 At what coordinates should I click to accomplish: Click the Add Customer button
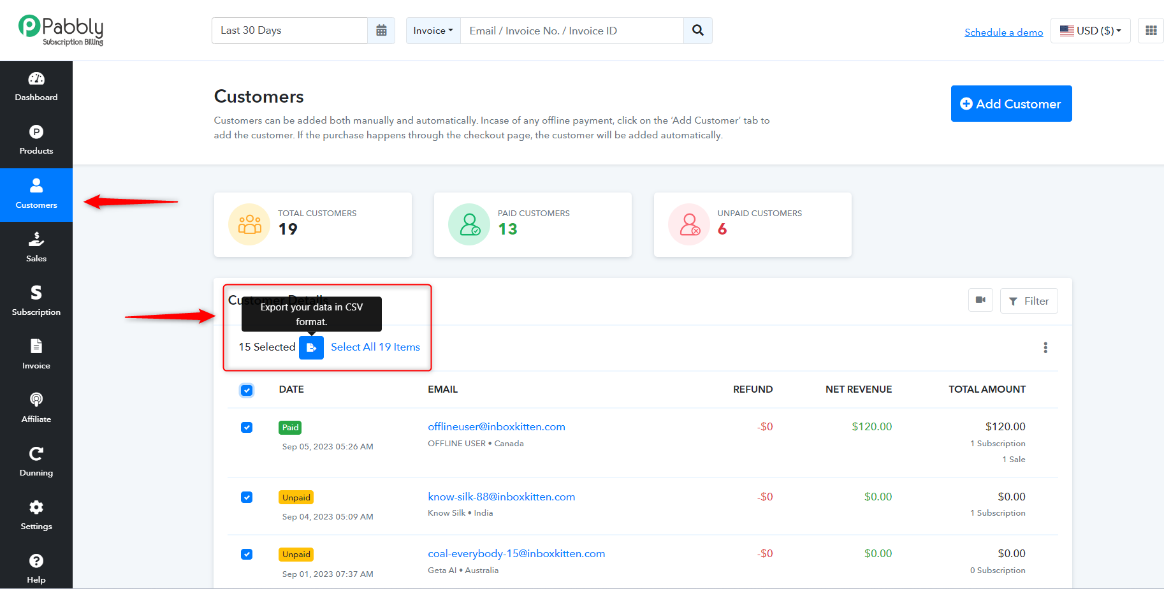point(1011,103)
